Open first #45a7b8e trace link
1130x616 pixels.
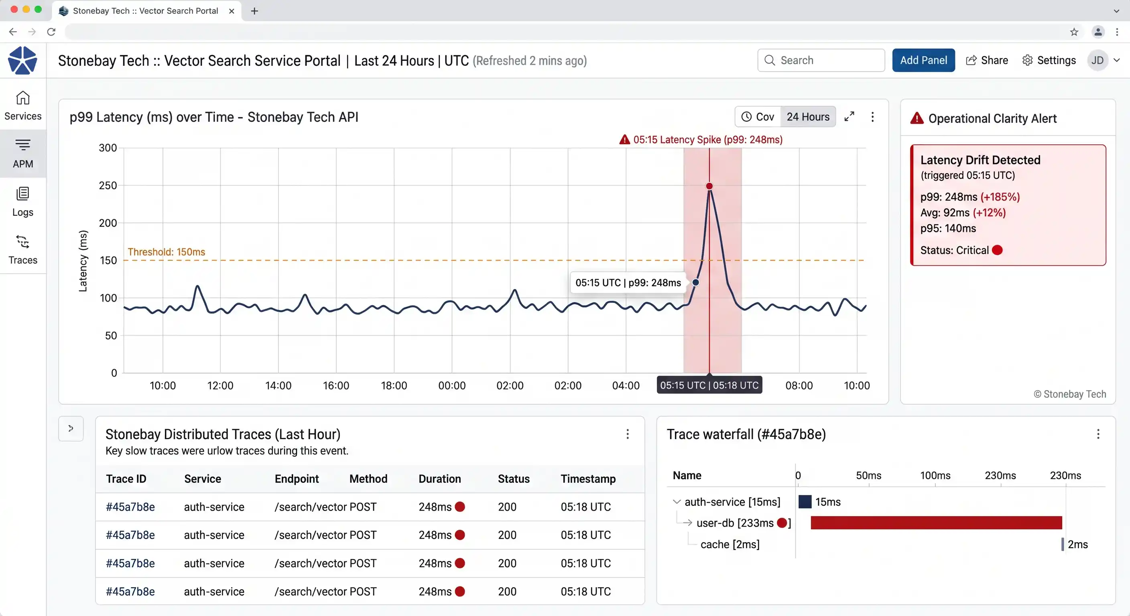coord(130,507)
